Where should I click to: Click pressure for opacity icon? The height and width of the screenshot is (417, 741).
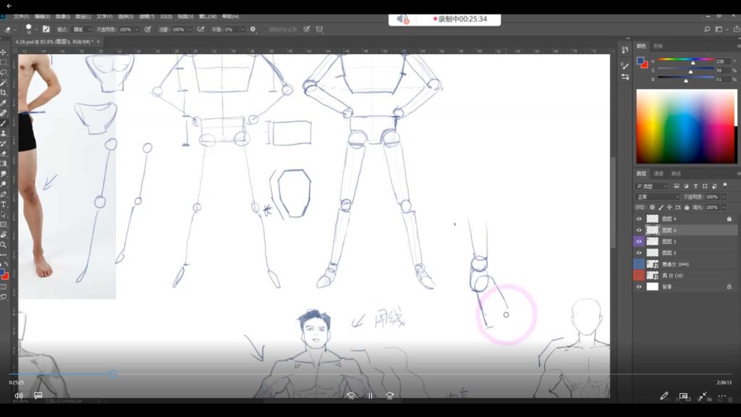148,29
